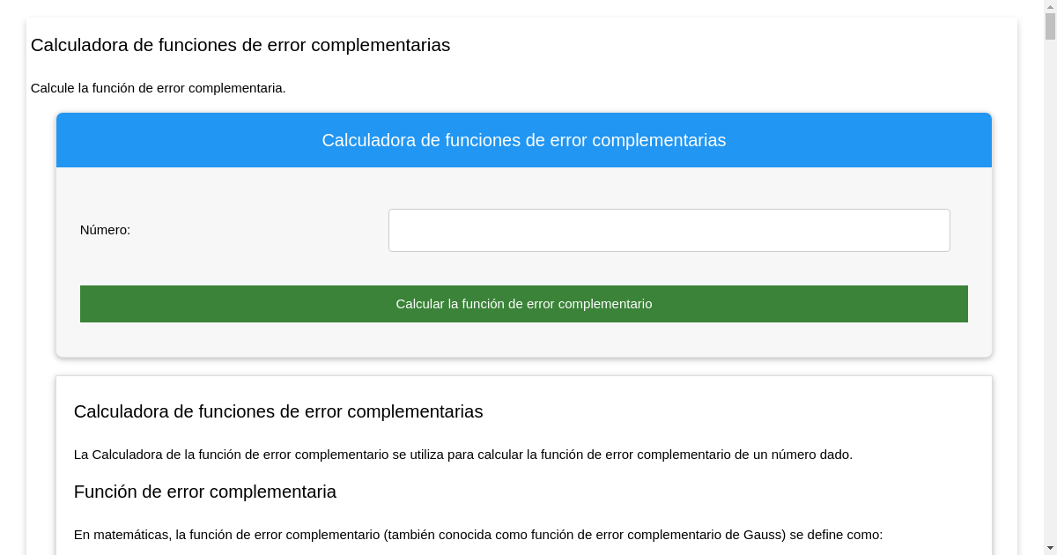
Task: Click the lower information card
Action: [524, 465]
